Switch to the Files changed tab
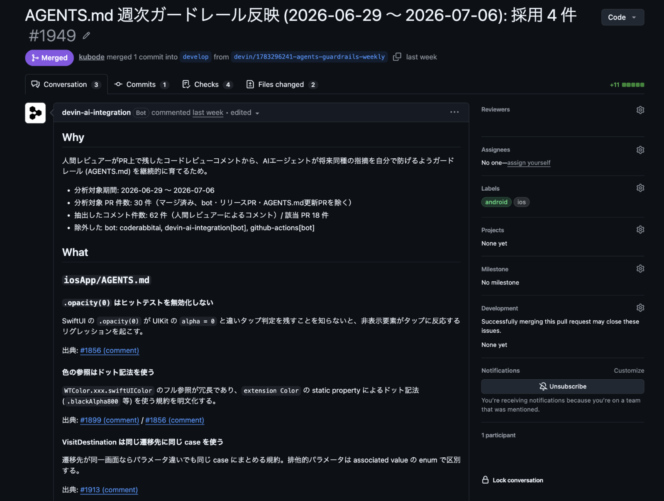Screen dimensions: 664x501 point(282,84)
